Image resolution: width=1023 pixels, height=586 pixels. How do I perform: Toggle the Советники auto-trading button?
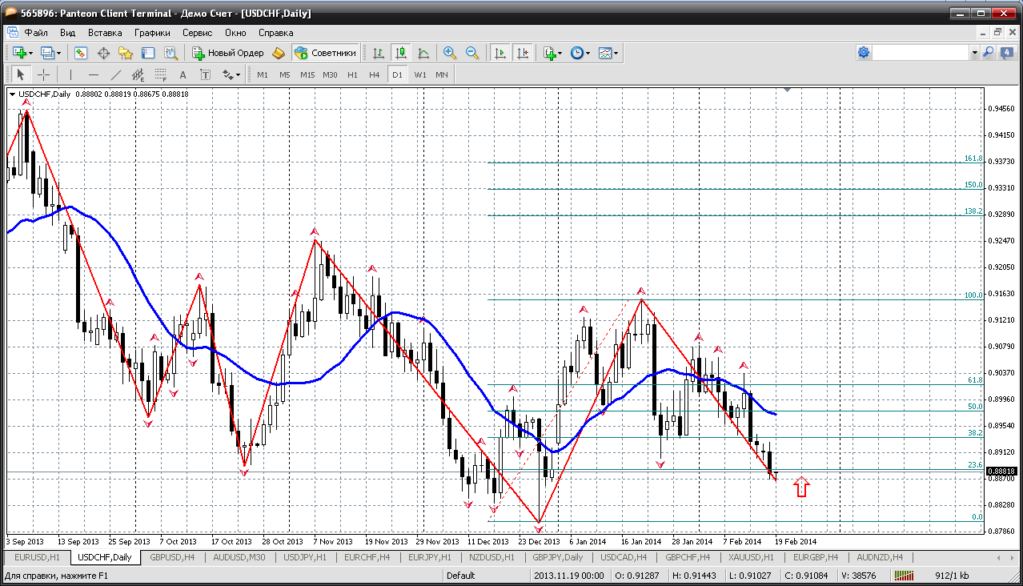click(x=325, y=53)
